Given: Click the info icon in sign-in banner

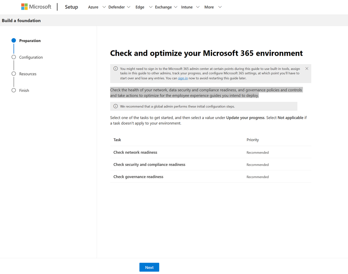Looking at the screenshot, I should pyautogui.click(x=116, y=68).
